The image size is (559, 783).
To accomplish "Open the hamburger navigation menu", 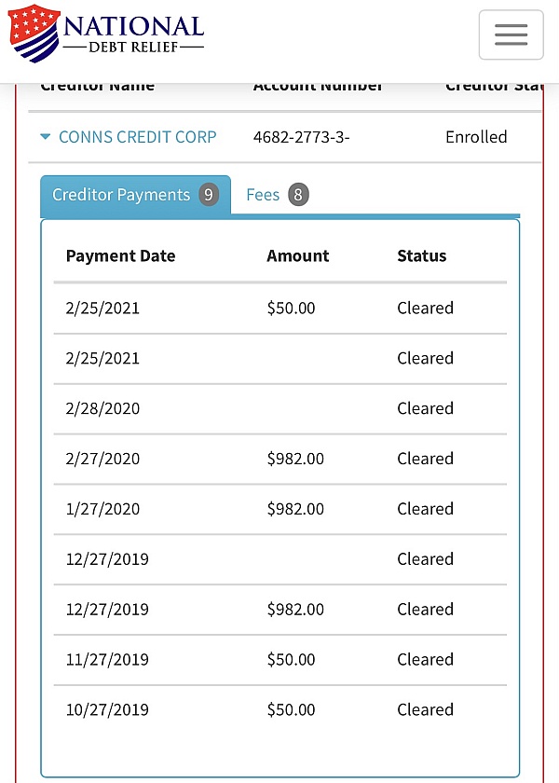I will click(x=511, y=34).
